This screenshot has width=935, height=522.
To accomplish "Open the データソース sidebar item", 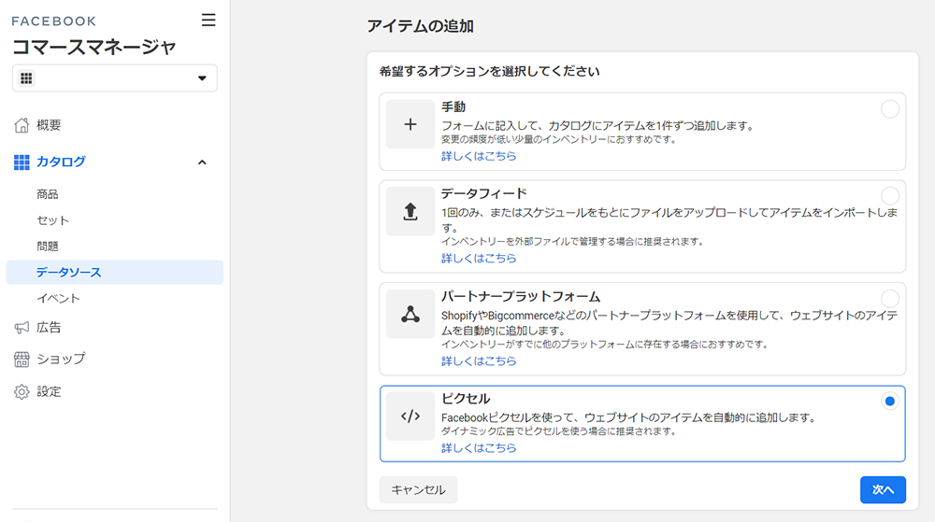I will tap(114, 272).
